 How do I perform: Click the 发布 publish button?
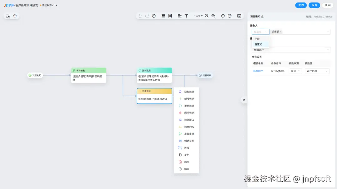(x=300, y=5)
